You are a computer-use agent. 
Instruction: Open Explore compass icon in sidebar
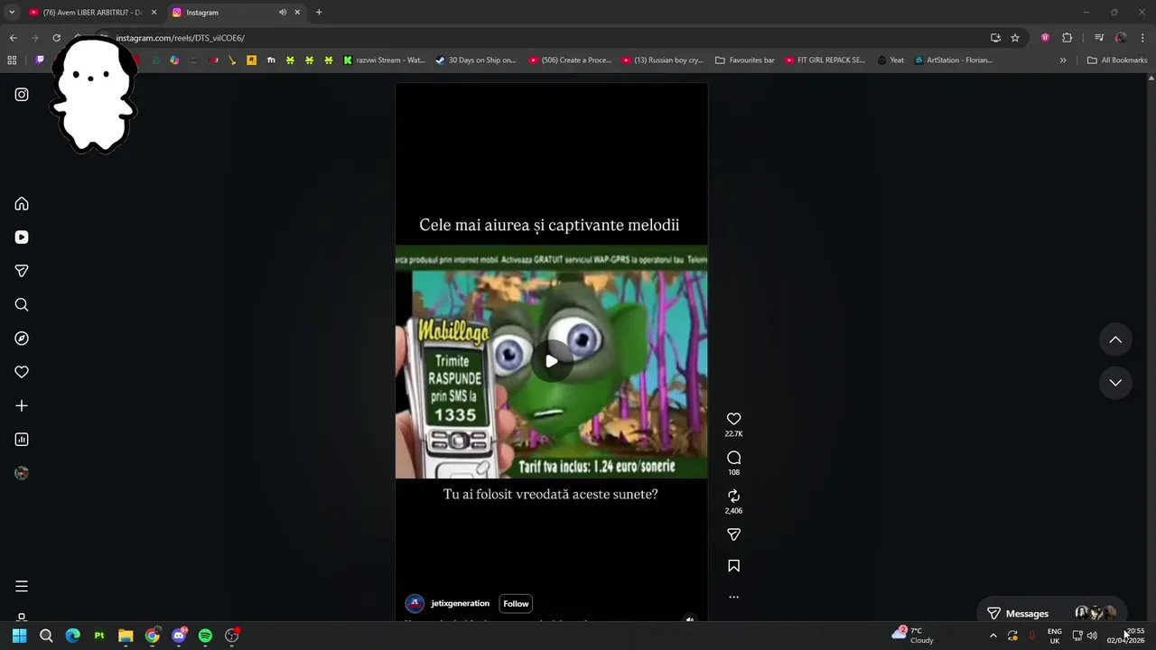coord(22,339)
